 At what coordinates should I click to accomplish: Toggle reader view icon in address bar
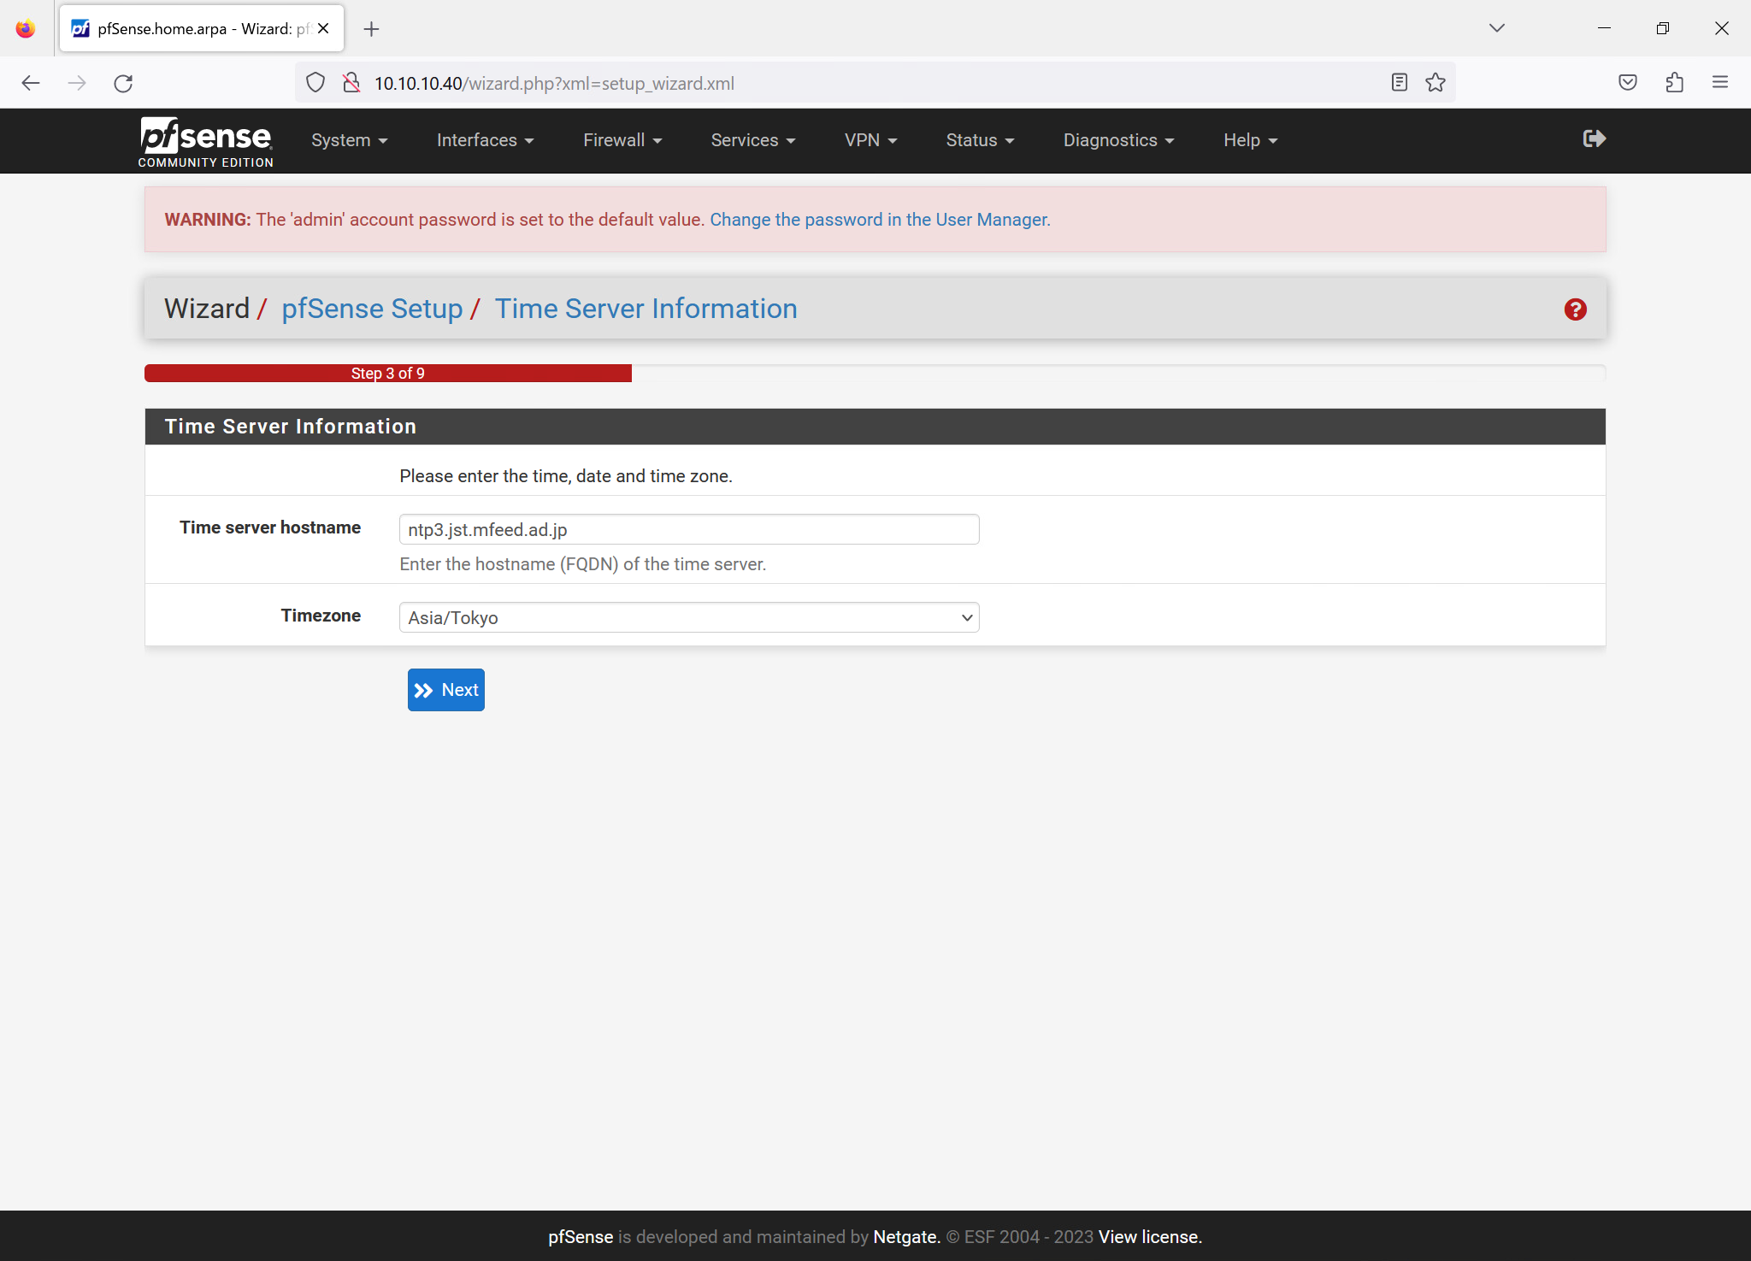pyautogui.click(x=1399, y=83)
